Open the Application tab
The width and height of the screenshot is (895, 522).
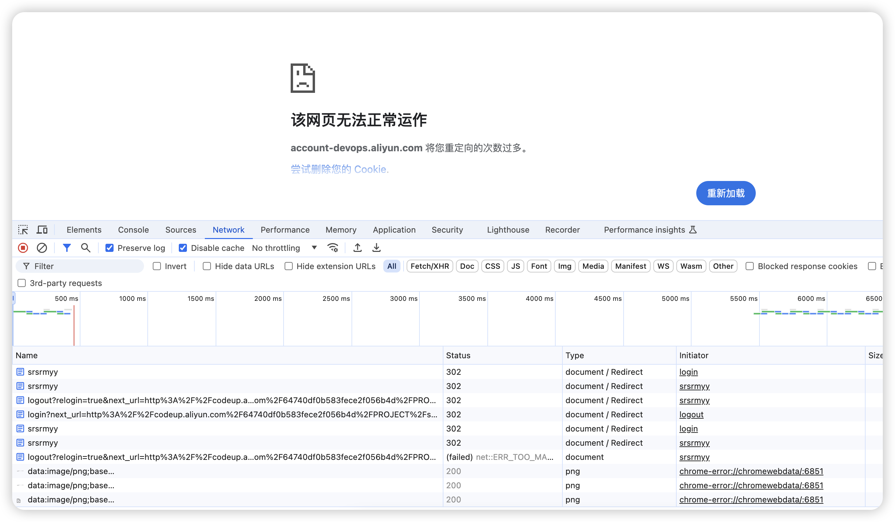click(x=394, y=230)
